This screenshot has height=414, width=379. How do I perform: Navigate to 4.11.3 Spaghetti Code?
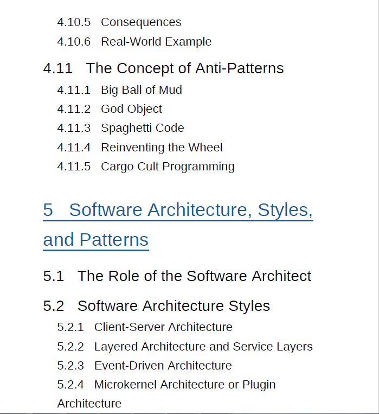tap(142, 128)
